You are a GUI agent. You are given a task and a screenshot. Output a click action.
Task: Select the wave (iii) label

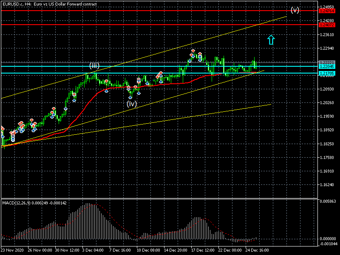(94, 65)
